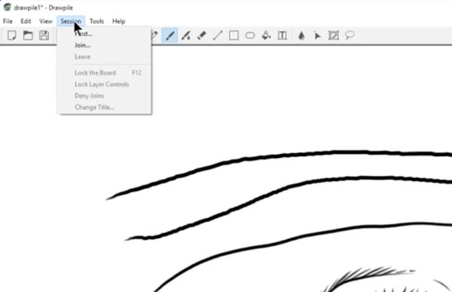Select the Color Picker droplet tool
452x292 pixels.
tap(301, 35)
